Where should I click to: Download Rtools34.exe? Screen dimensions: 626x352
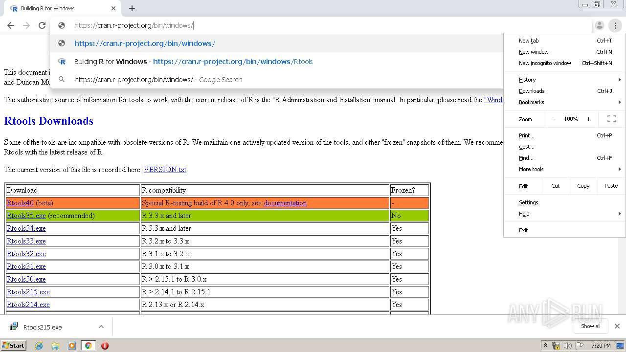(26, 228)
